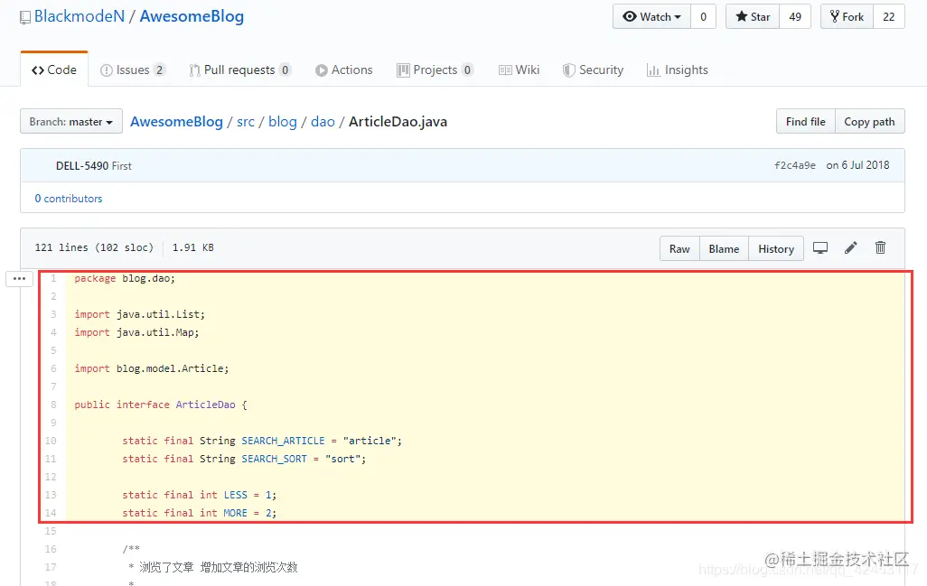The height and width of the screenshot is (586, 927).
Task: Click the repository book icon
Action: pos(24,18)
